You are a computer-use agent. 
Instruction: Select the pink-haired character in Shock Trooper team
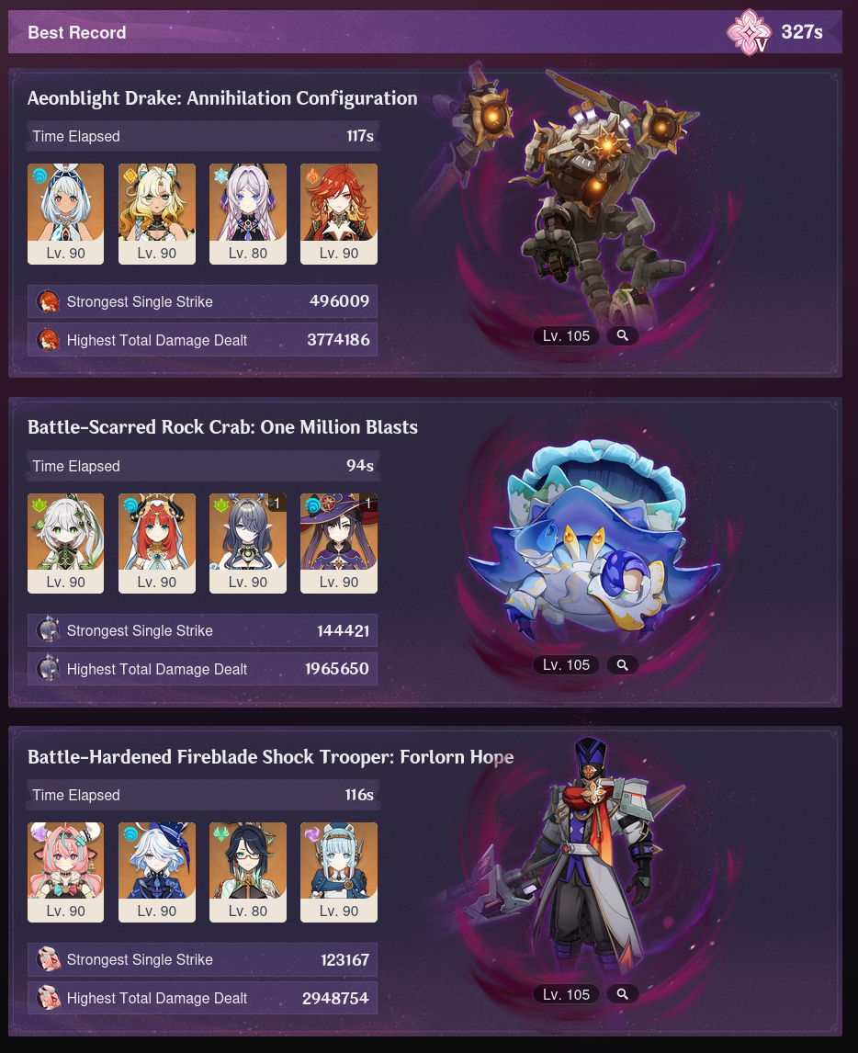[x=66, y=872]
